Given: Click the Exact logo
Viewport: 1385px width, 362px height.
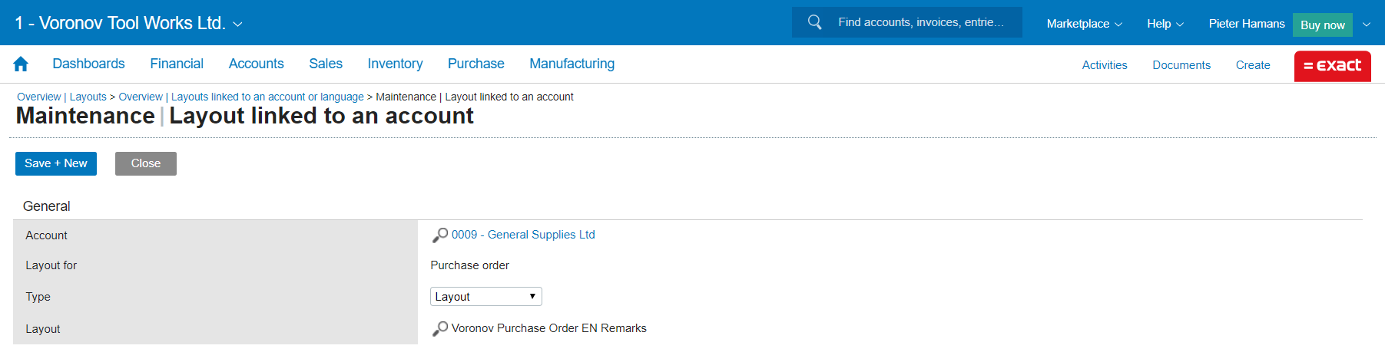Looking at the screenshot, I should (1332, 66).
